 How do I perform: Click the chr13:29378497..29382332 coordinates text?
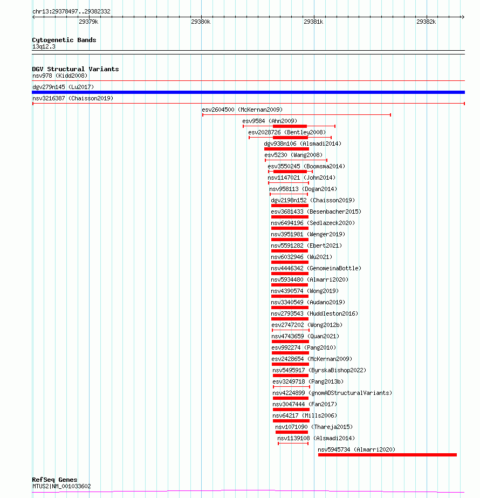point(71,11)
